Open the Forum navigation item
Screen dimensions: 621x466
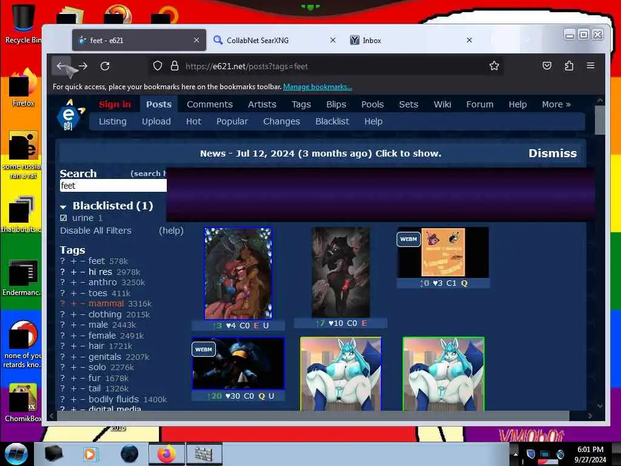[x=480, y=104]
